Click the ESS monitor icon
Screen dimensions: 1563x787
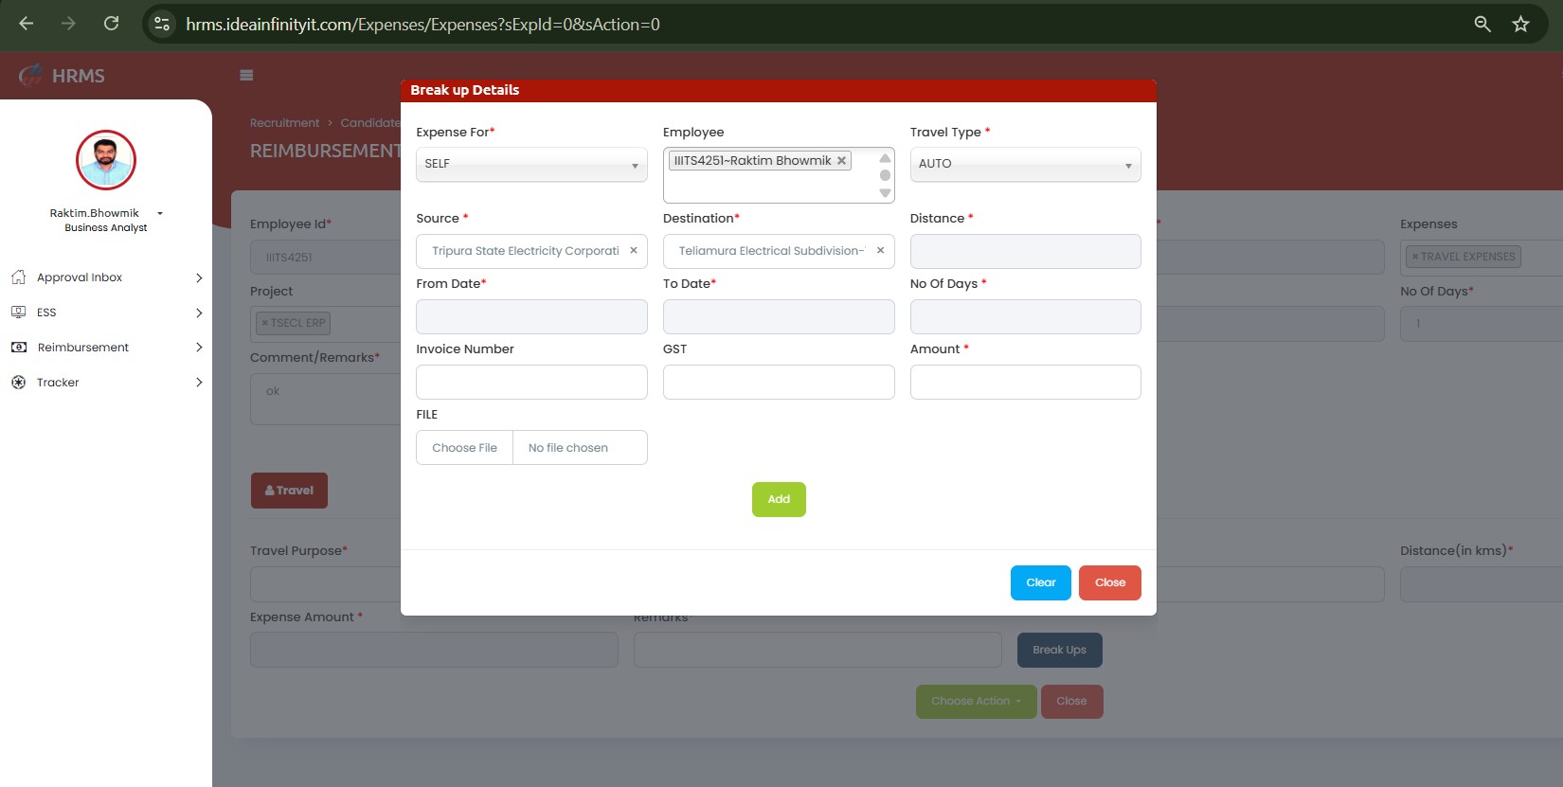click(x=18, y=313)
